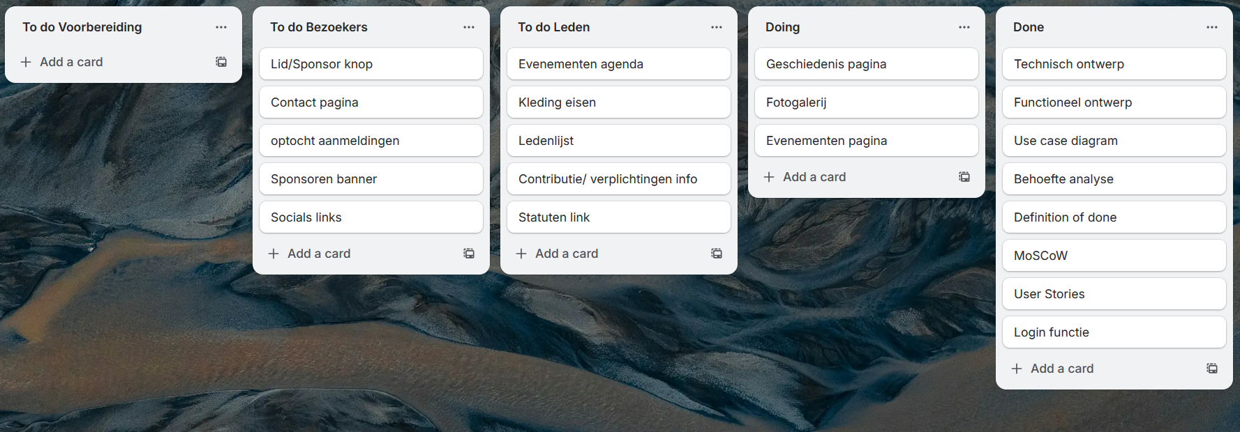Viewport: 1240px width, 432px height.
Task: Open the Doing list actions menu
Action: pyautogui.click(x=964, y=27)
